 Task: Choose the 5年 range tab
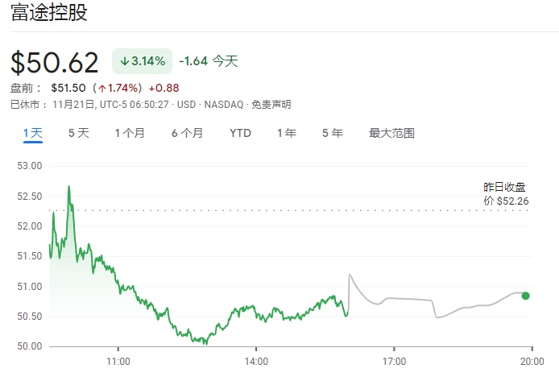[332, 133]
